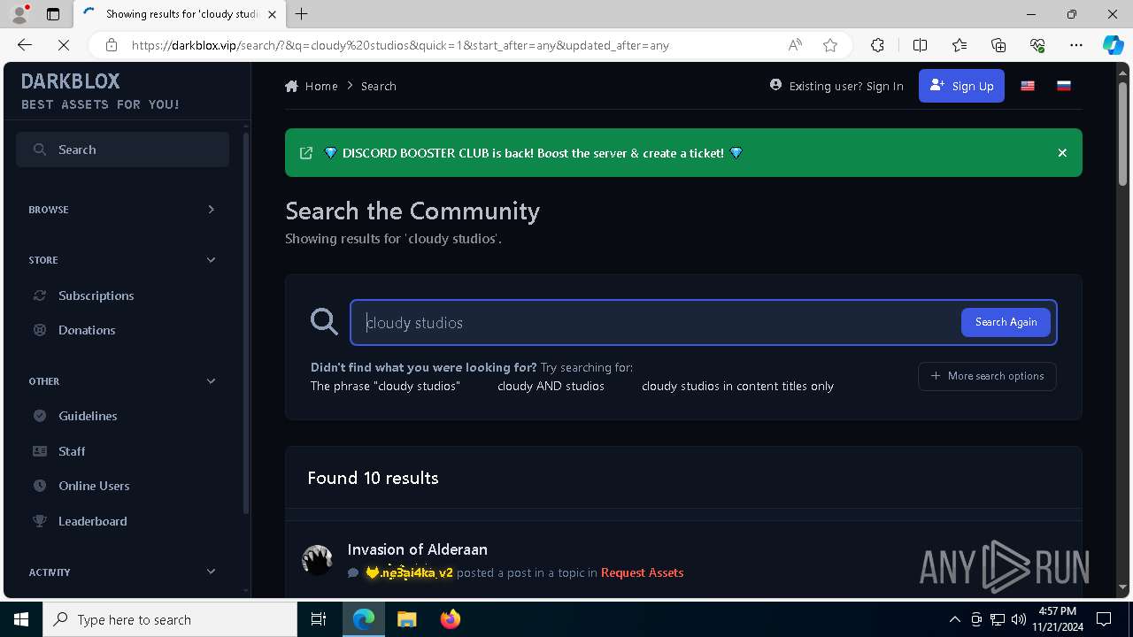This screenshot has width=1133, height=637.
Task: Open the Subscriptions sidebar icon
Action: pyautogui.click(x=39, y=295)
